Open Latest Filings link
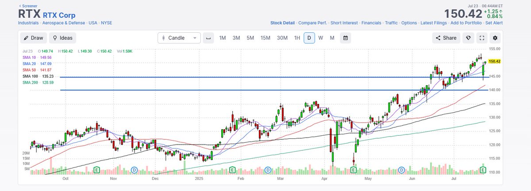 point(434,23)
